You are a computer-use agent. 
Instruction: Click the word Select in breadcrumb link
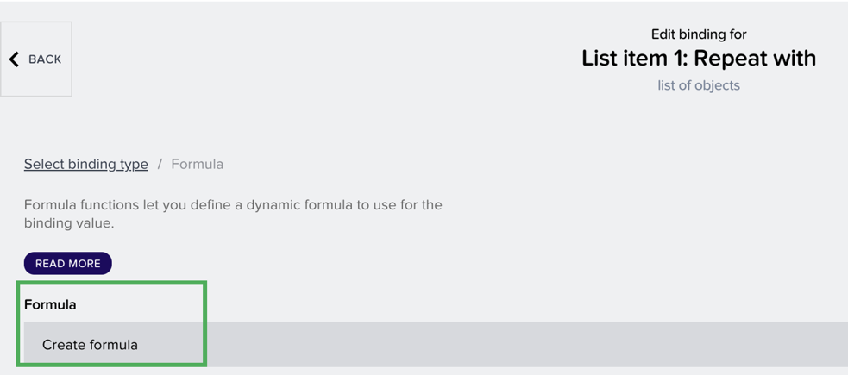(x=44, y=164)
